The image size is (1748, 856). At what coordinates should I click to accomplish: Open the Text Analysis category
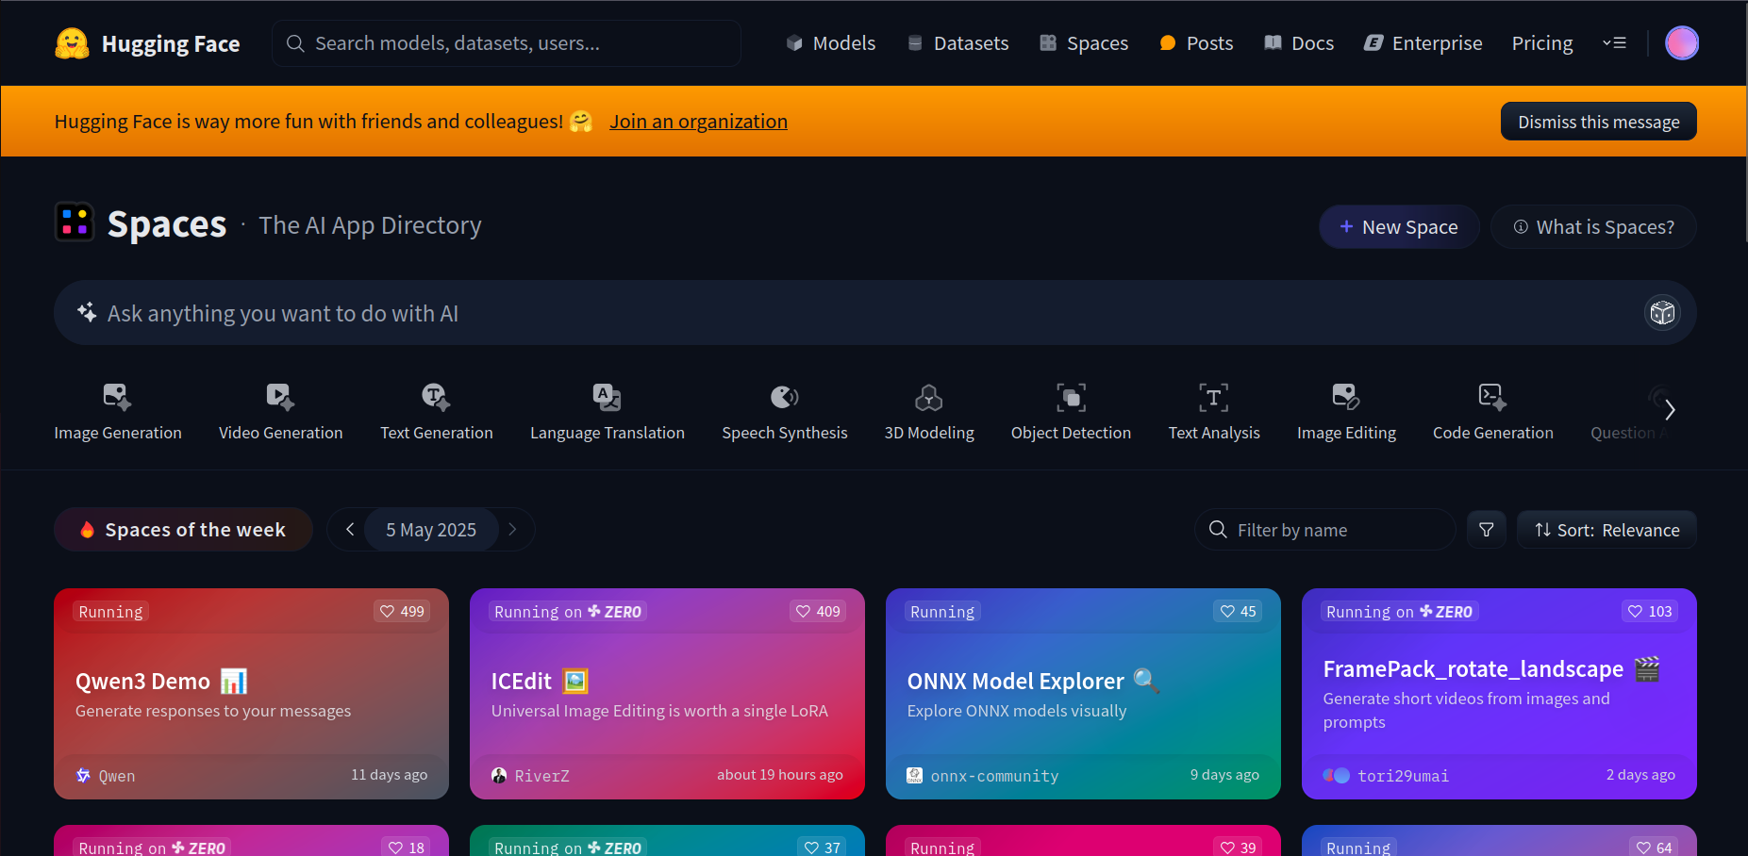[x=1214, y=412]
